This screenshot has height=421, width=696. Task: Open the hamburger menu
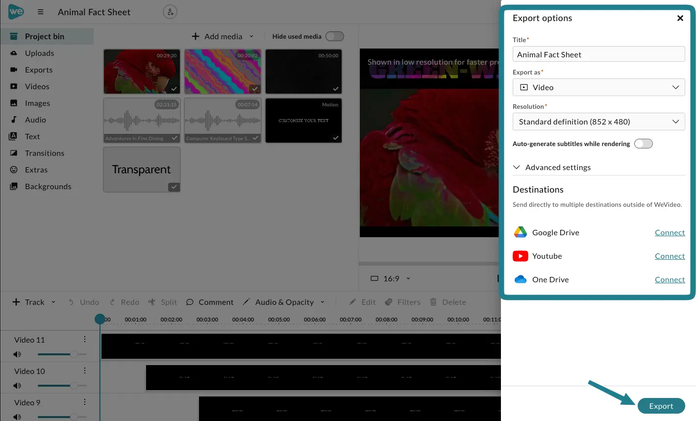tap(41, 12)
